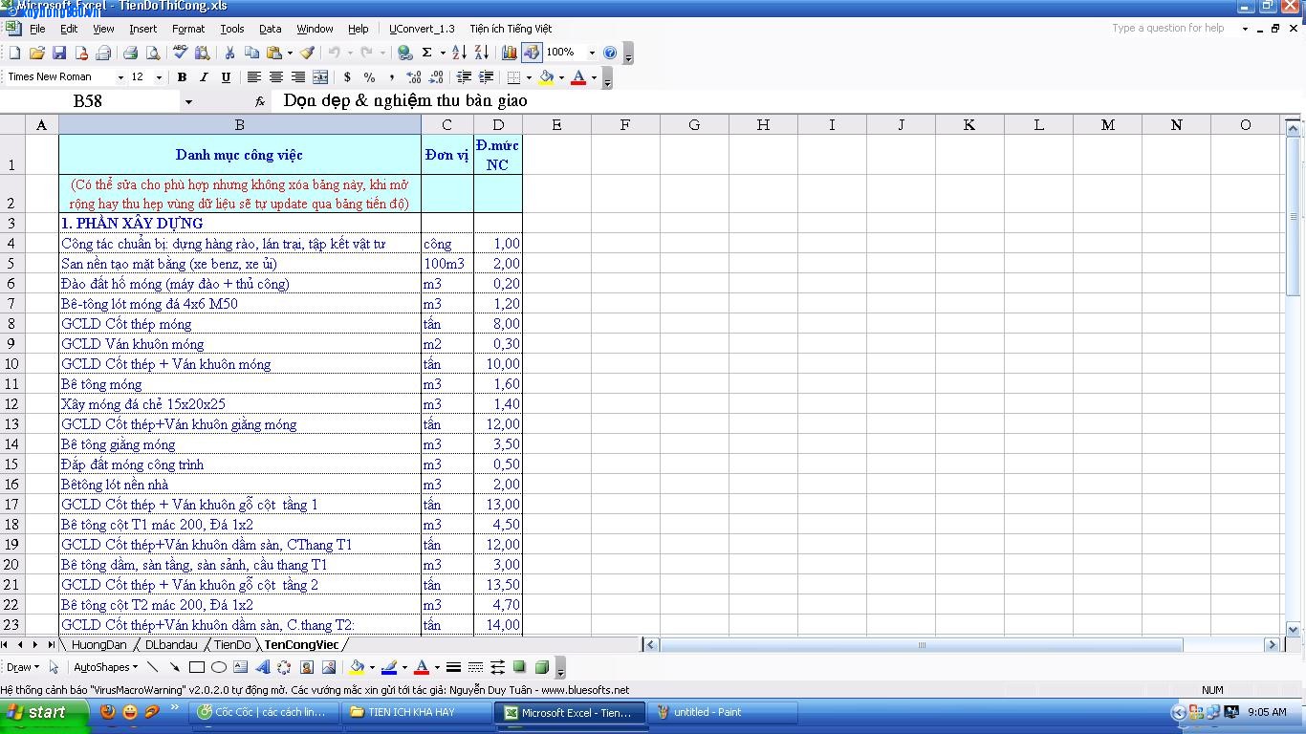Switch to the HuongDan sheet tab
This screenshot has width=1306, height=734.
[98, 645]
